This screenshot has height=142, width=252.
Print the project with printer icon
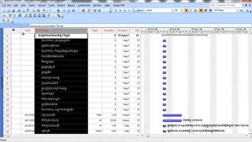19,11
